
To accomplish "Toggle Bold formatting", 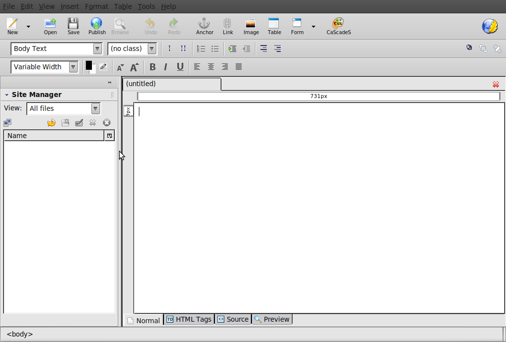I will 153,67.
